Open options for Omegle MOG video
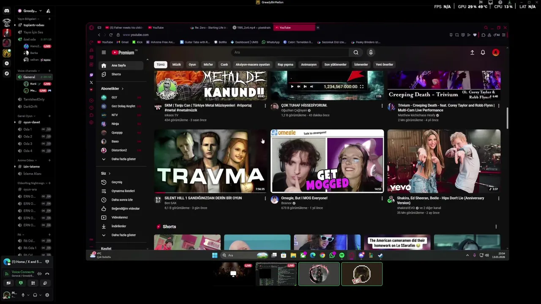Viewport: 541px width, 304px height. tap(382, 198)
